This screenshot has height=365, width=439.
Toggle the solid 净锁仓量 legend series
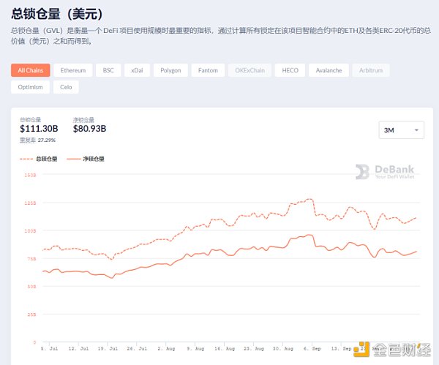point(87,158)
